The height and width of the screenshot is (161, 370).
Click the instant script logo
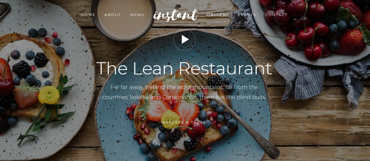click(x=176, y=15)
